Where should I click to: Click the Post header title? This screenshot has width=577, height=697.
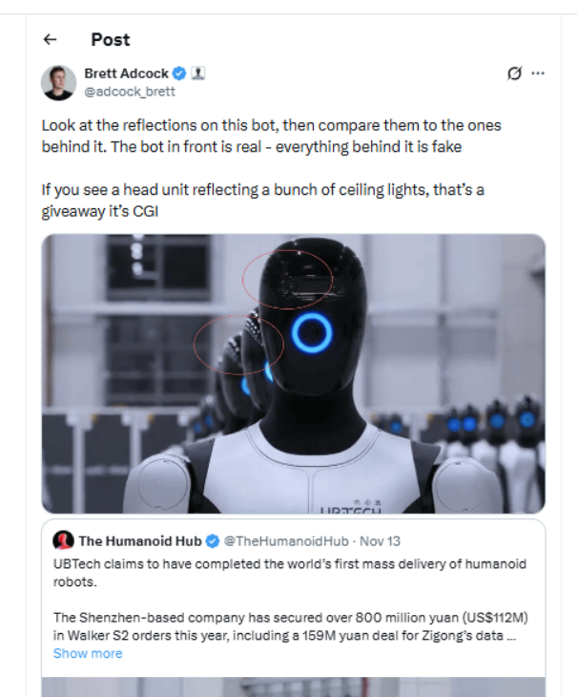click(x=111, y=39)
